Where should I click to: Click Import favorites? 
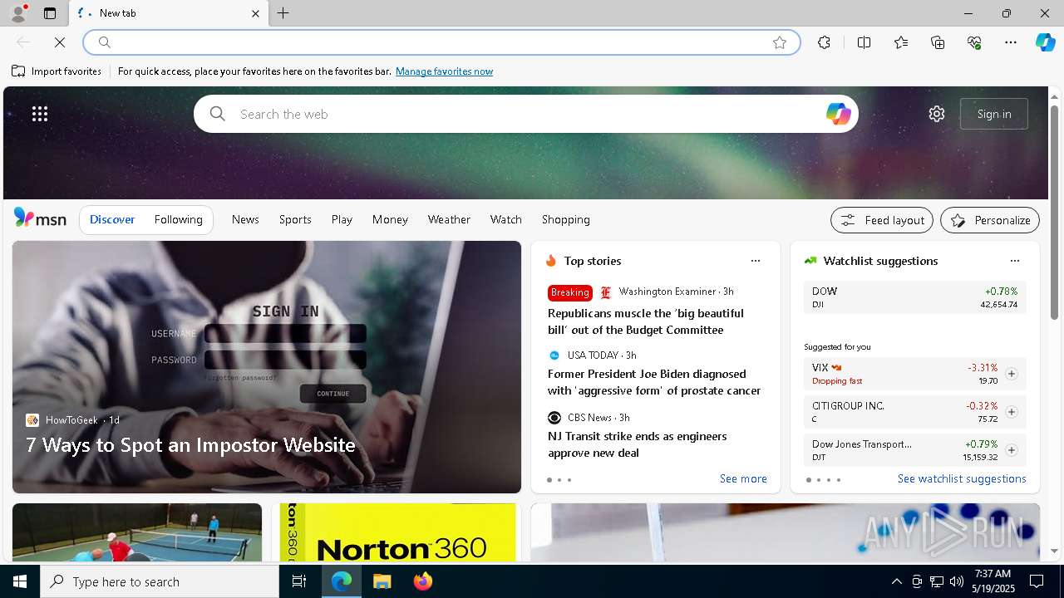click(57, 71)
